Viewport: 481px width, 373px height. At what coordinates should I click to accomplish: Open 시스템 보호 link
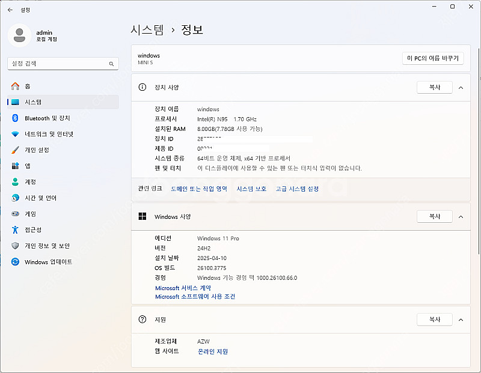pyautogui.click(x=251, y=189)
